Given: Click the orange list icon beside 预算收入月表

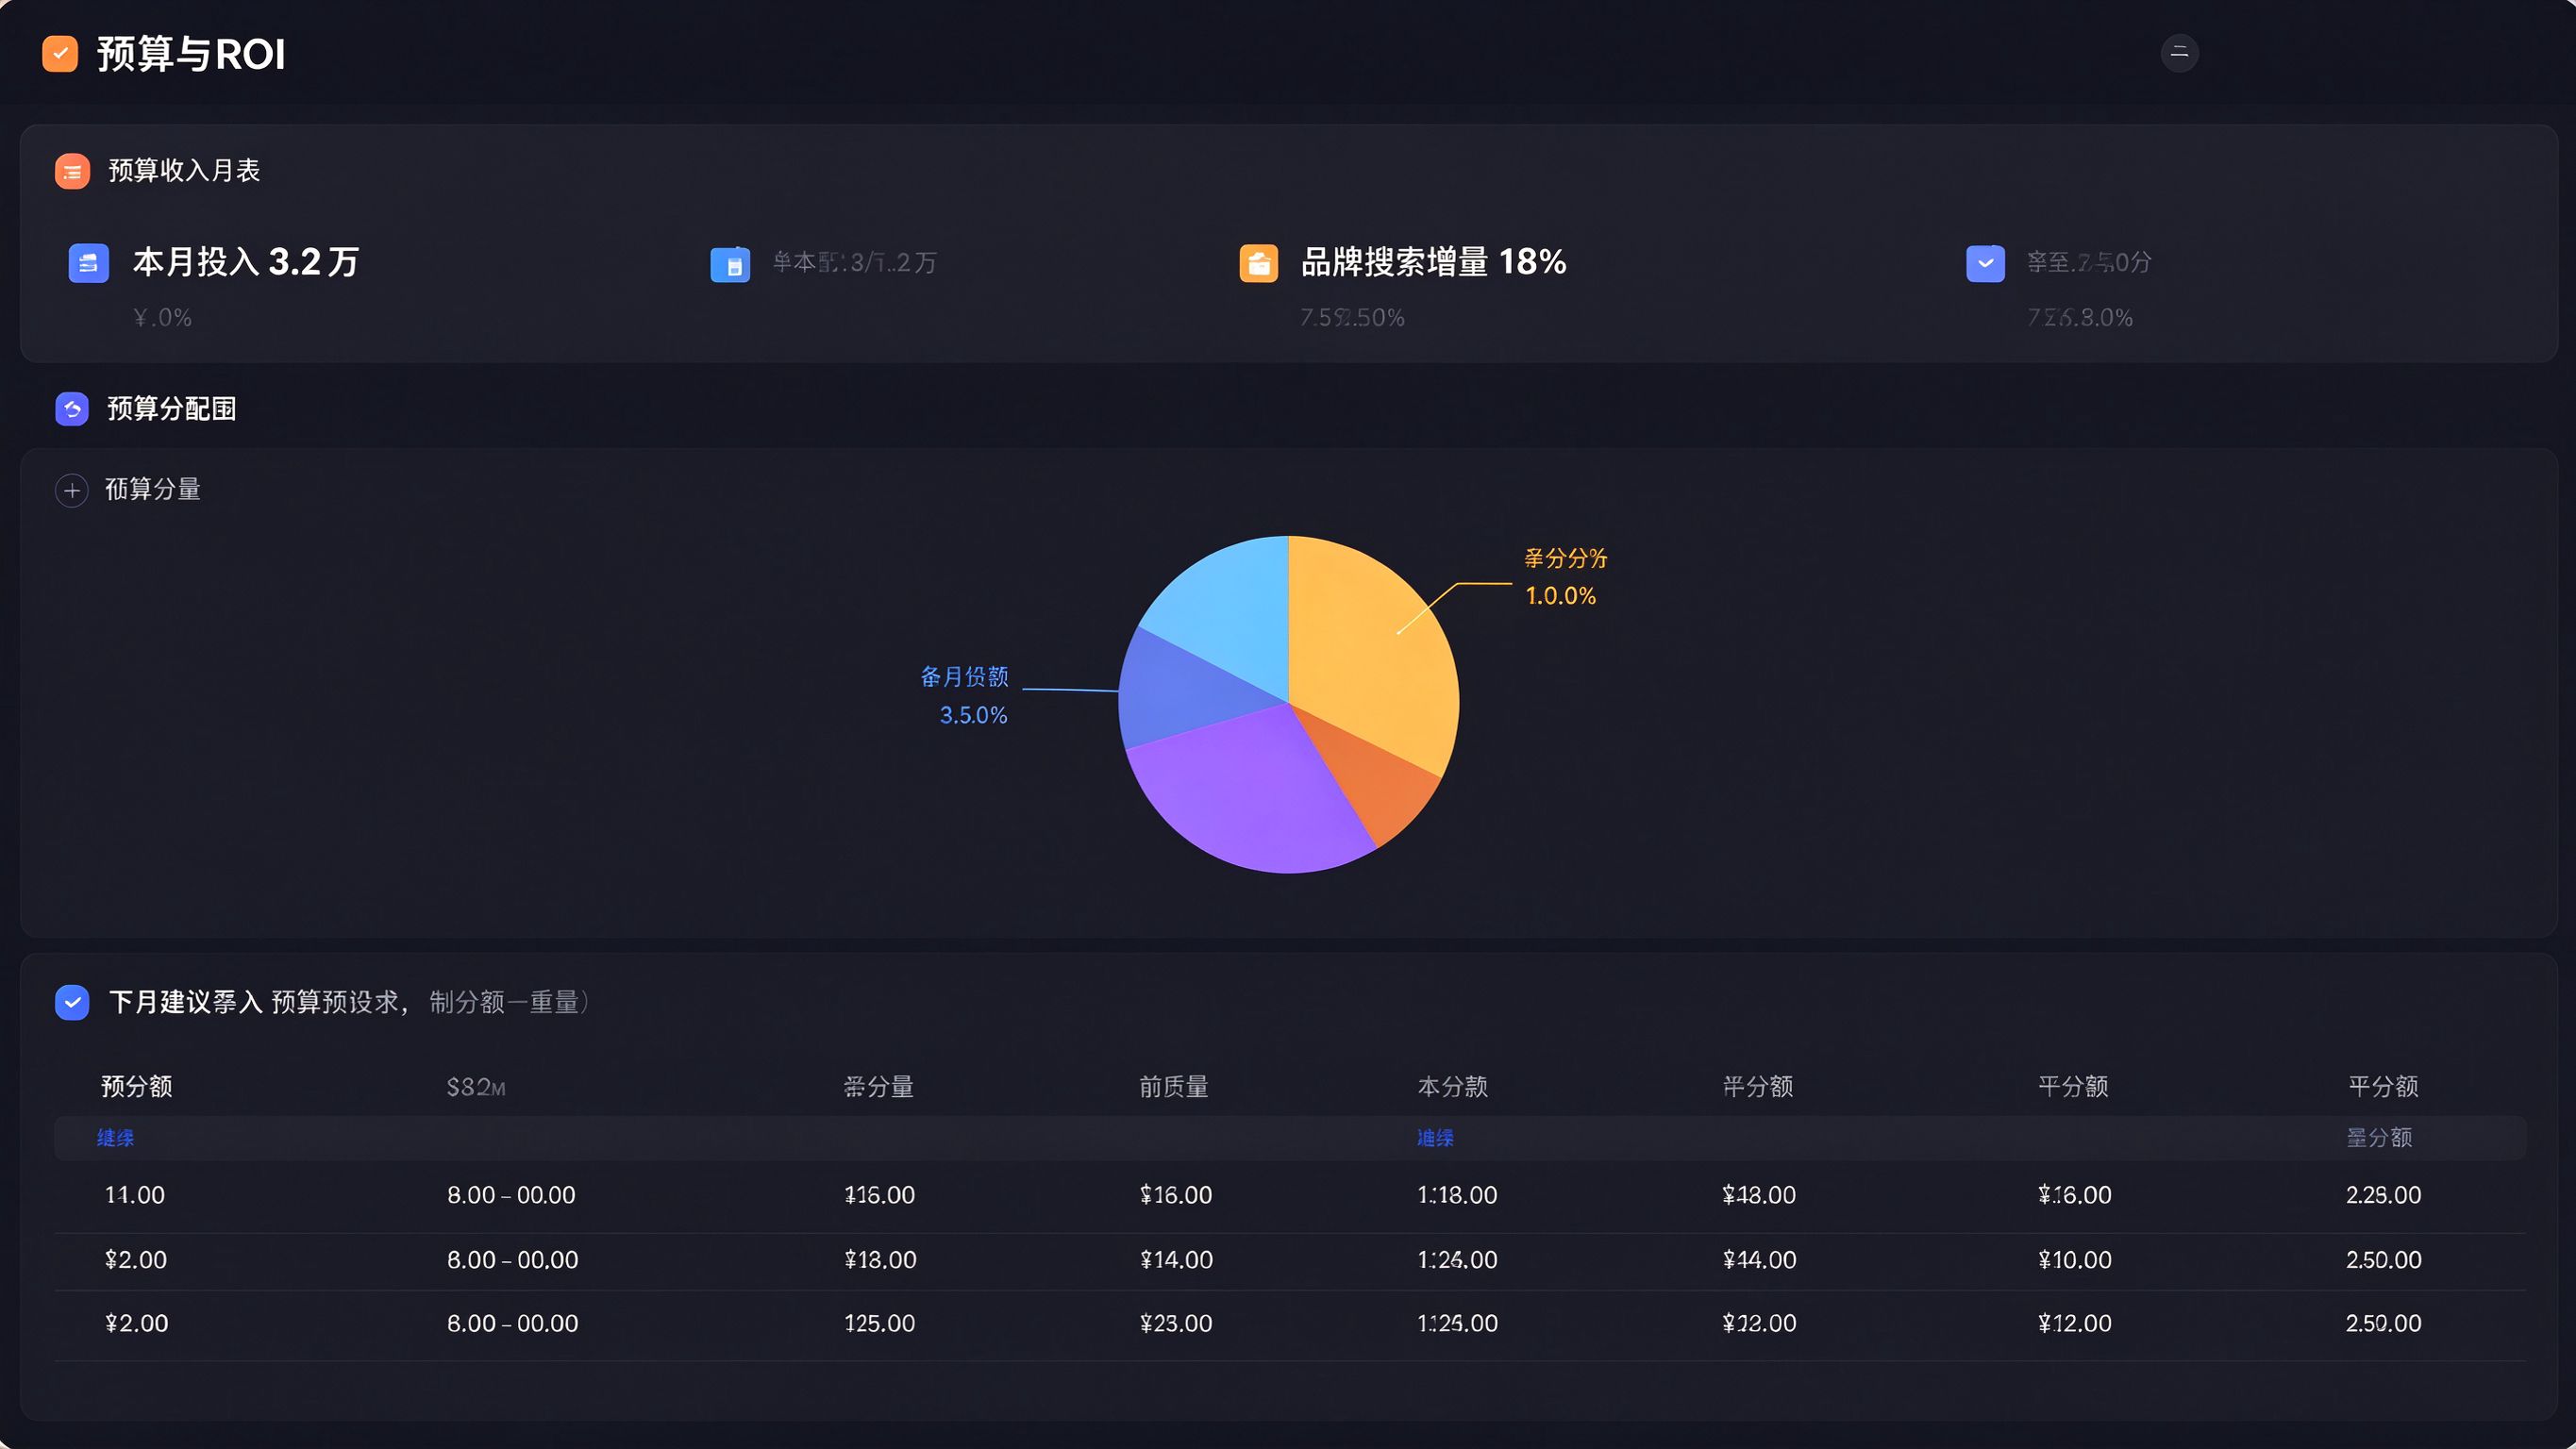Looking at the screenshot, I should 72,172.
